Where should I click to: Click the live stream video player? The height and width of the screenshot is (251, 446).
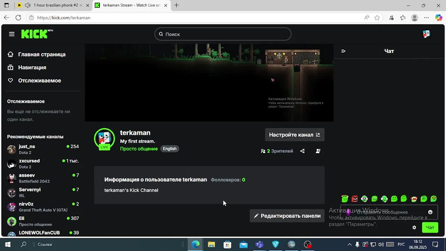209,83
